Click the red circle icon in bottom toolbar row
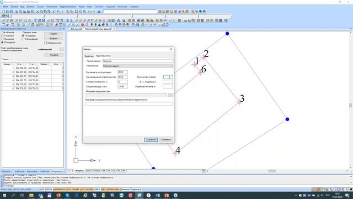Viewport: 353px width, 199px height. (x=82, y=24)
